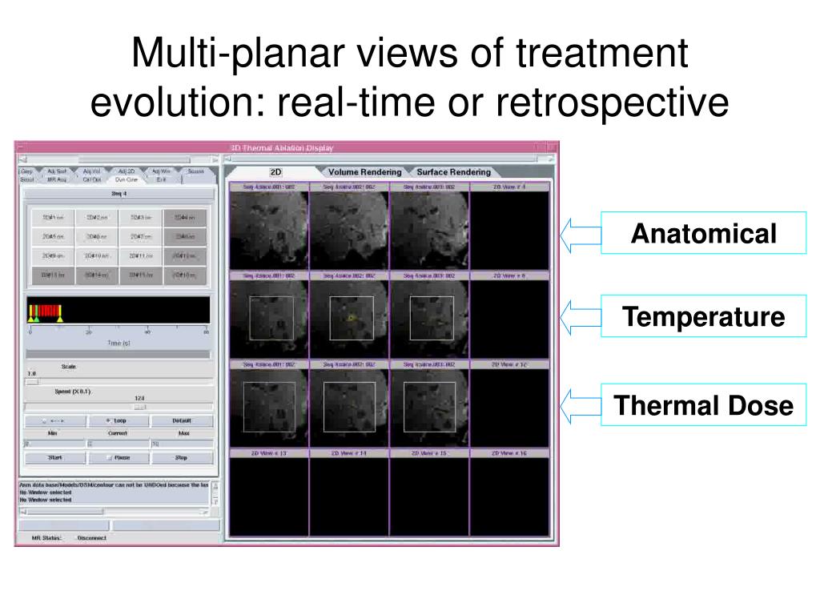The height and width of the screenshot is (615, 820).
Task: Toggle the 2D#2 view button
Action: click(97, 217)
